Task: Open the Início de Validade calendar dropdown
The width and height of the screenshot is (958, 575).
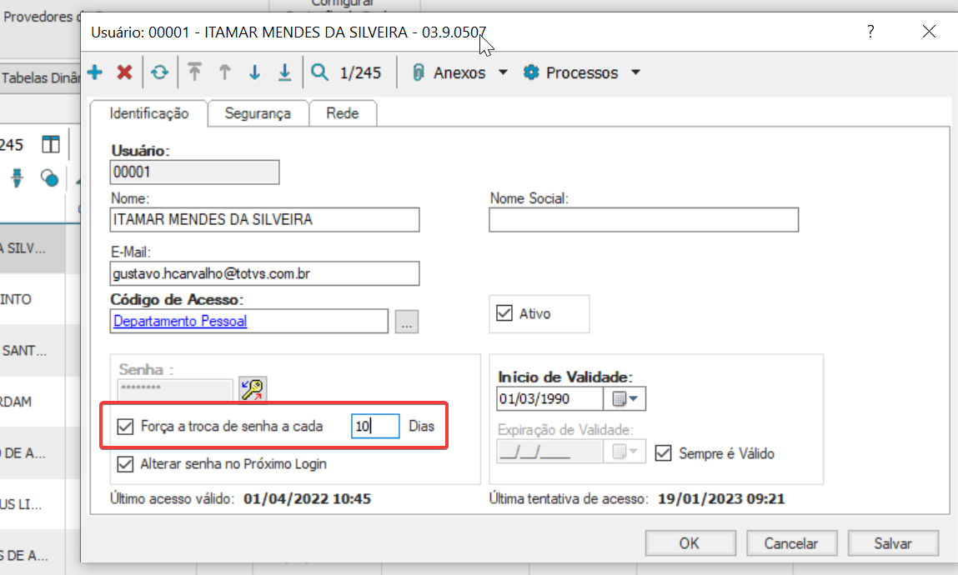Action: (x=624, y=399)
